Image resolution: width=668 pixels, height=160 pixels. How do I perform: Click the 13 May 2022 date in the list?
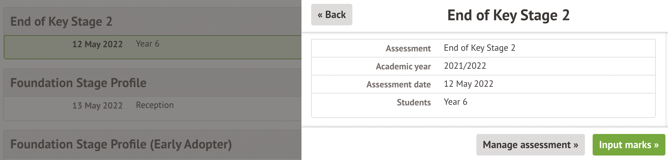click(97, 105)
